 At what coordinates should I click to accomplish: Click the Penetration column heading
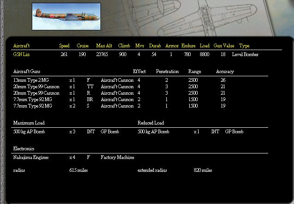[x=167, y=71]
